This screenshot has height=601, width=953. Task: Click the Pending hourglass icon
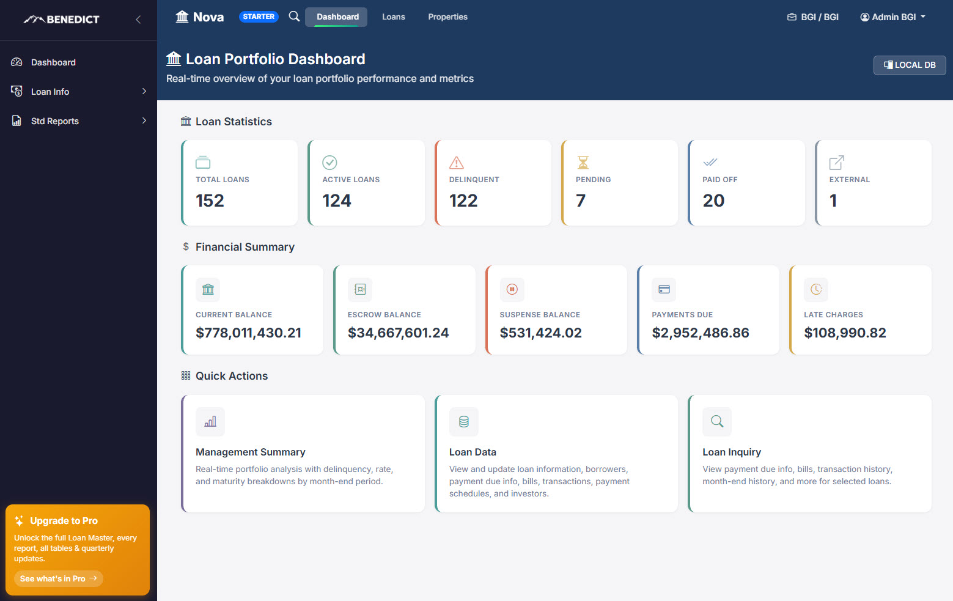(x=583, y=162)
